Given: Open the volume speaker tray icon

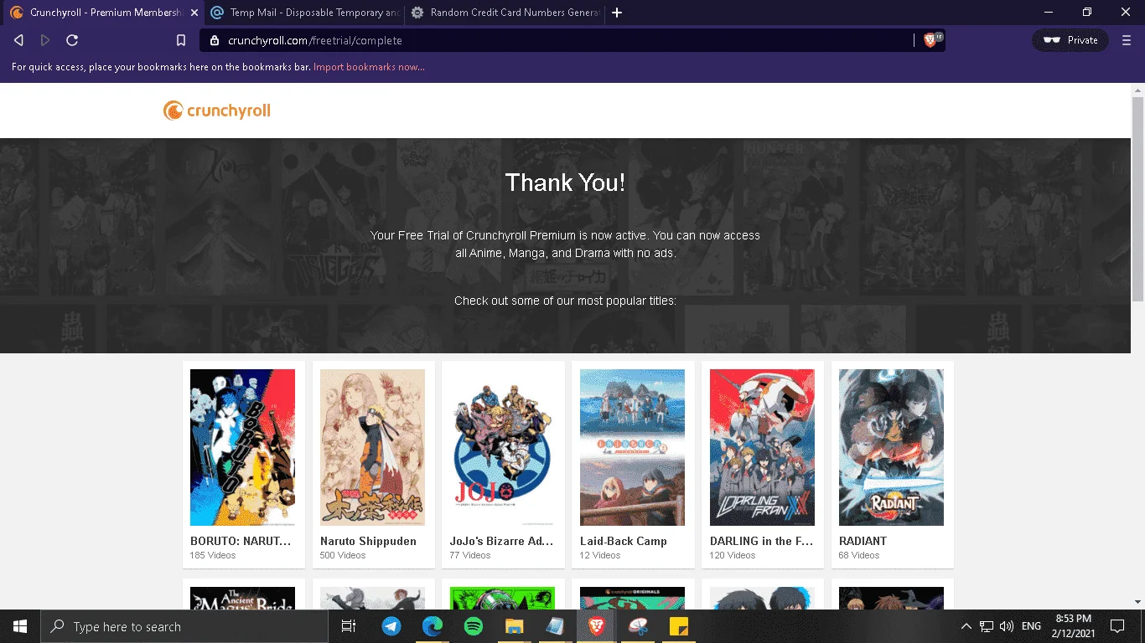Looking at the screenshot, I should 1007,626.
